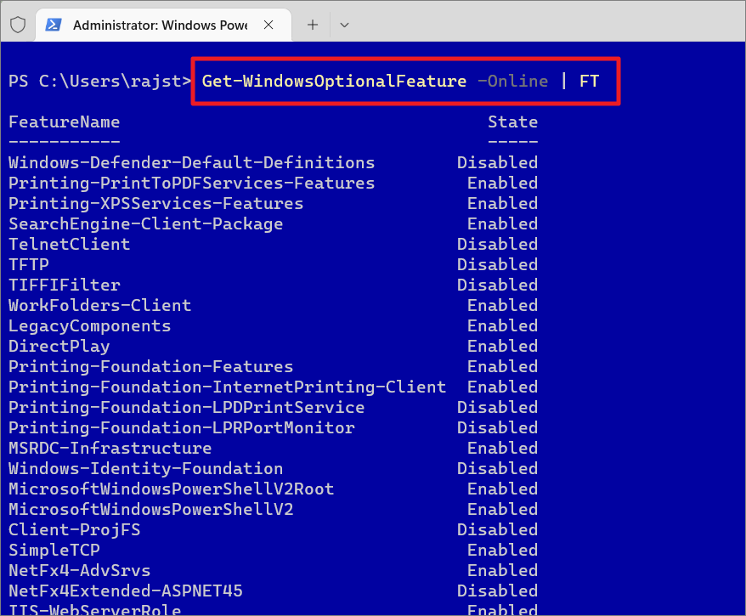Select the MicrosoftWindowsPowerShellV2 feature line
746x616 pixels.
[150, 509]
